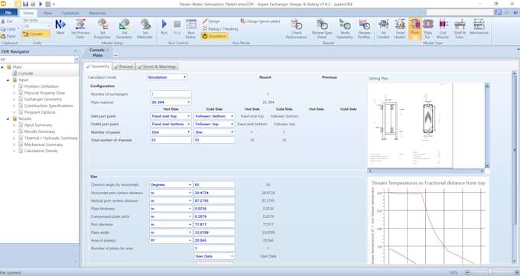Screen dimensions: 520x276
Task: Open Check Performance results
Action: pyautogui.click(x=297, y=28)
